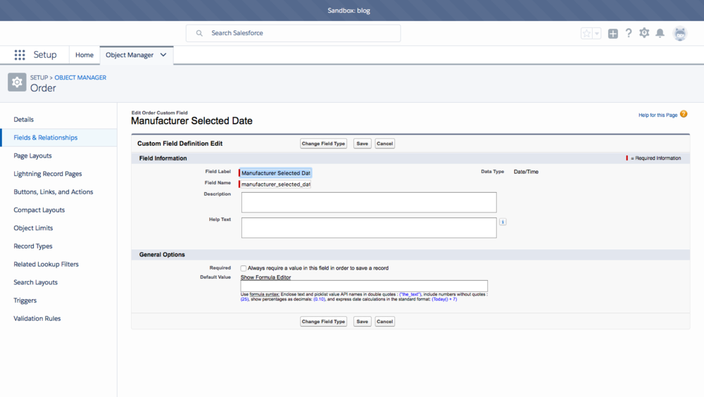704x397 pixels.
Task: Expand the Object Manager tab dropdown chevron
Action: pyautogui.click(x=163, y=55)
